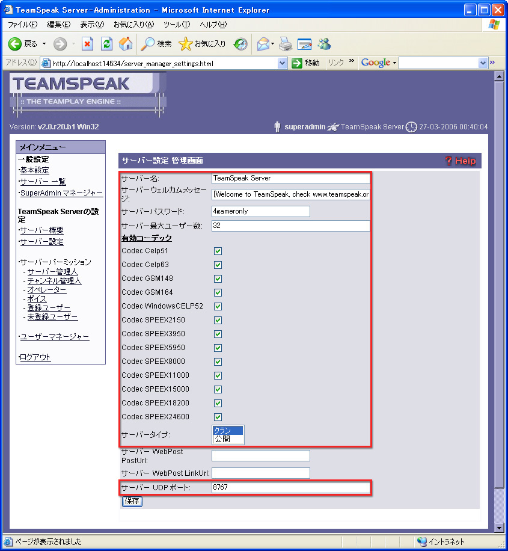This screenshot has width=508, height=551.
Task: Click the 保存 button
Action: (x=132, y=501)
